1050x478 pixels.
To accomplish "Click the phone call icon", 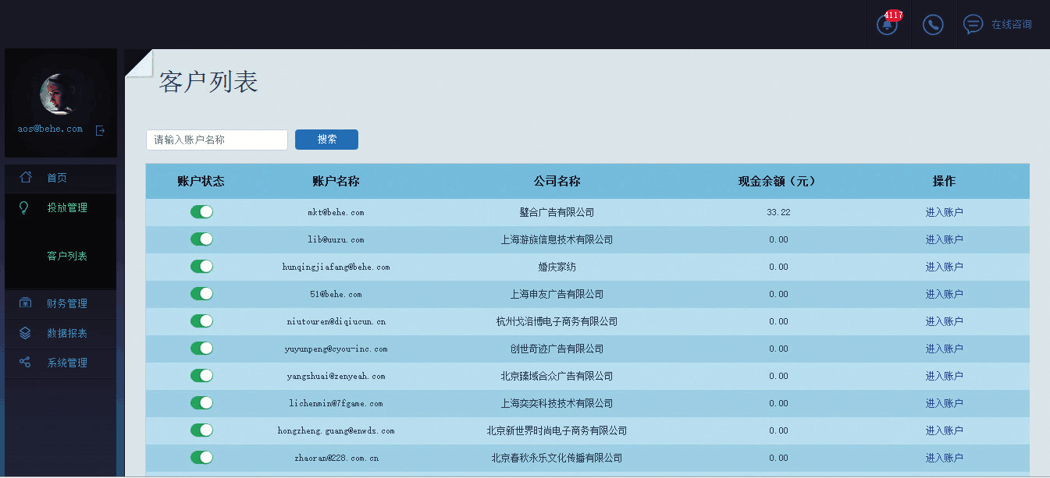I will (933, 24).
